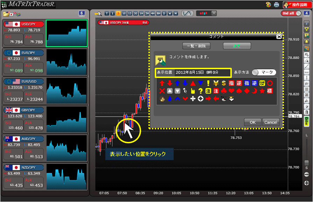Screen dimensions: 313x202
Task: Click the plus zoom in button
Action: [306, 183]
